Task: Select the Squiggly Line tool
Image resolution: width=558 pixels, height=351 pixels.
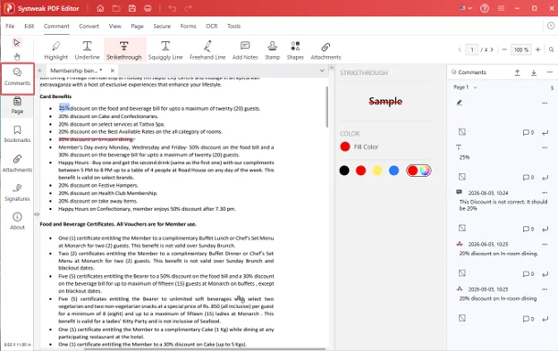Action: [x=165, y=50]
